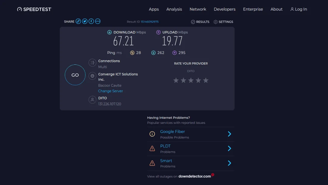Click the Settings gear icon
The width and height of the screenshot is (328, 185).
tap(216, 22)
